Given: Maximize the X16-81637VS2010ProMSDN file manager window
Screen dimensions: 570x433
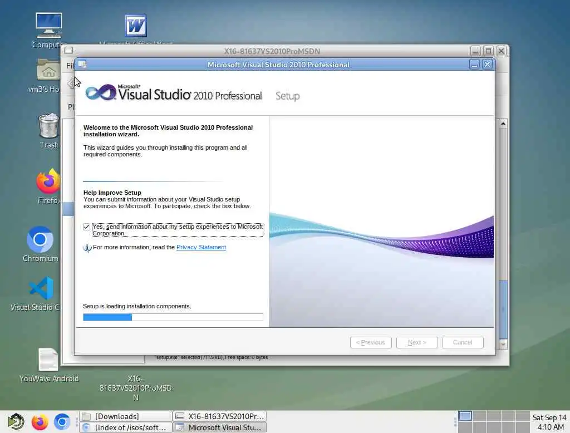Looking at the screenshot, I should (488, 51).
